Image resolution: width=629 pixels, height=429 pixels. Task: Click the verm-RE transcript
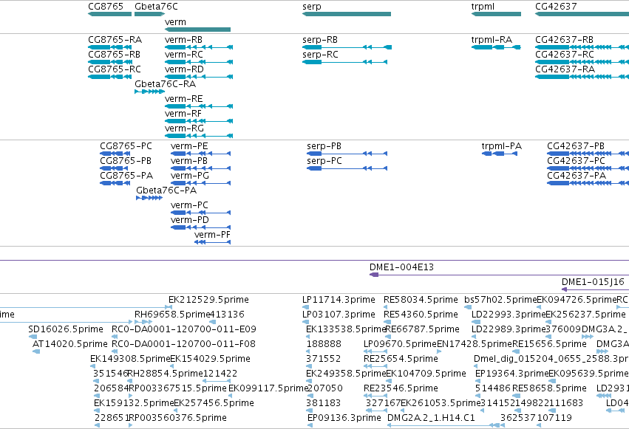tap(199, 106)
